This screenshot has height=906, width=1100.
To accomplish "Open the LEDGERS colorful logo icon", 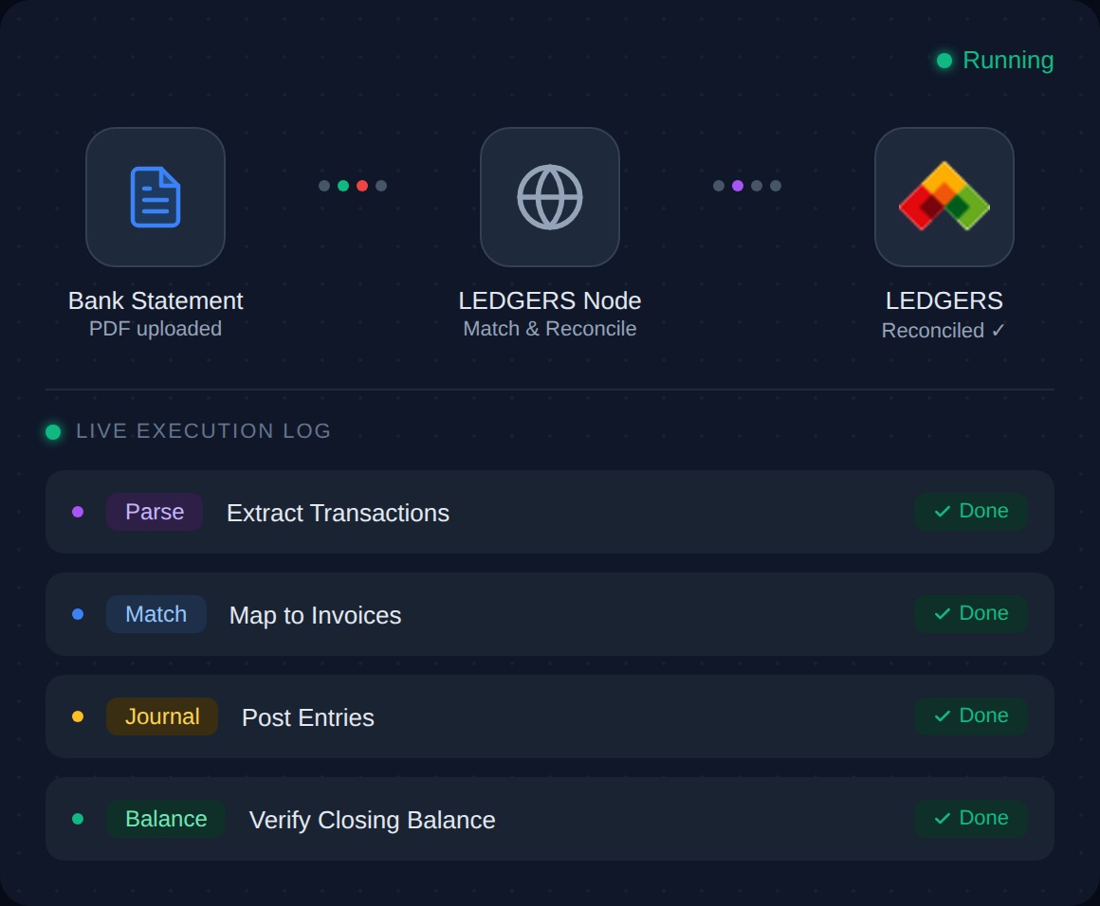I will (x=944, y=197).
